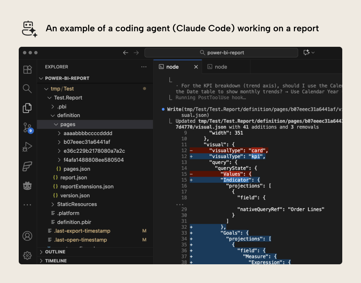Open the striped flag extension icon
This screenshot has width=361, height=283.
tap(27, 167)
